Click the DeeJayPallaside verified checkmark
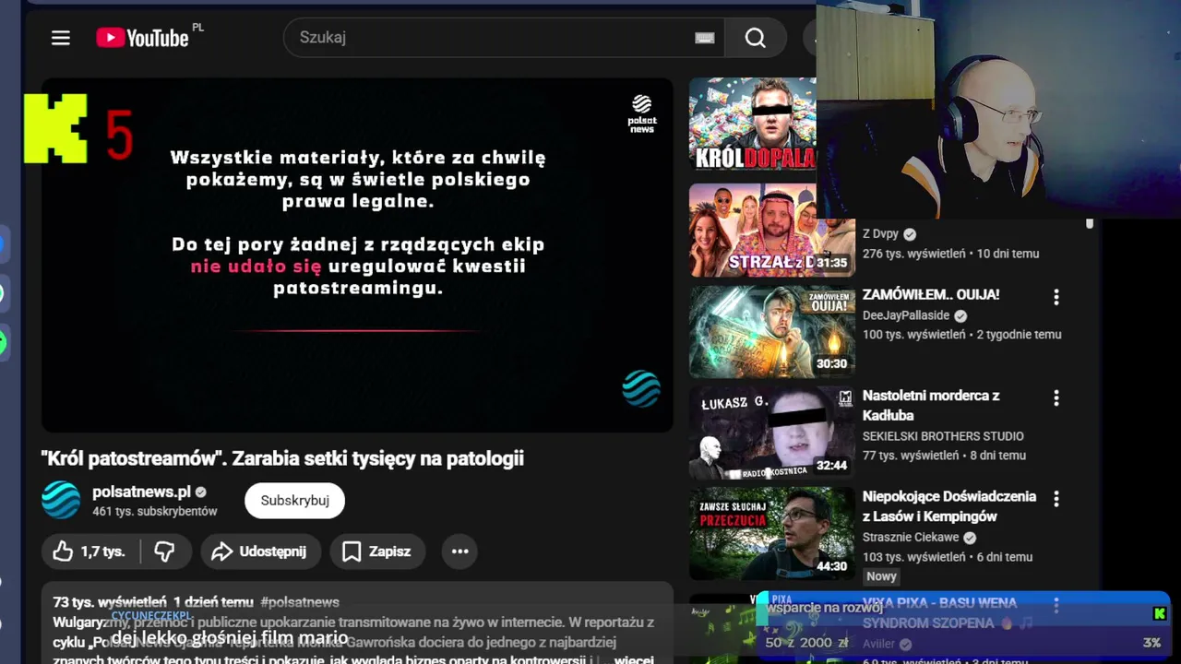Viewport: 1181px width, 664px height. (960, 315)
